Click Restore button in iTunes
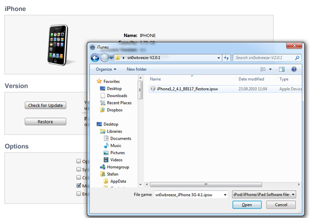Image resolution: width=310 pixels, height=218 pixels. click(x=46, y=122)
